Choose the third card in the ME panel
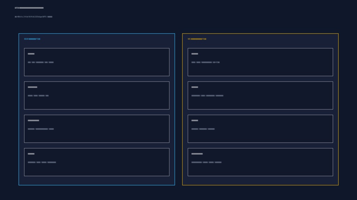The image size is (357, 200). tap(260, 129)
